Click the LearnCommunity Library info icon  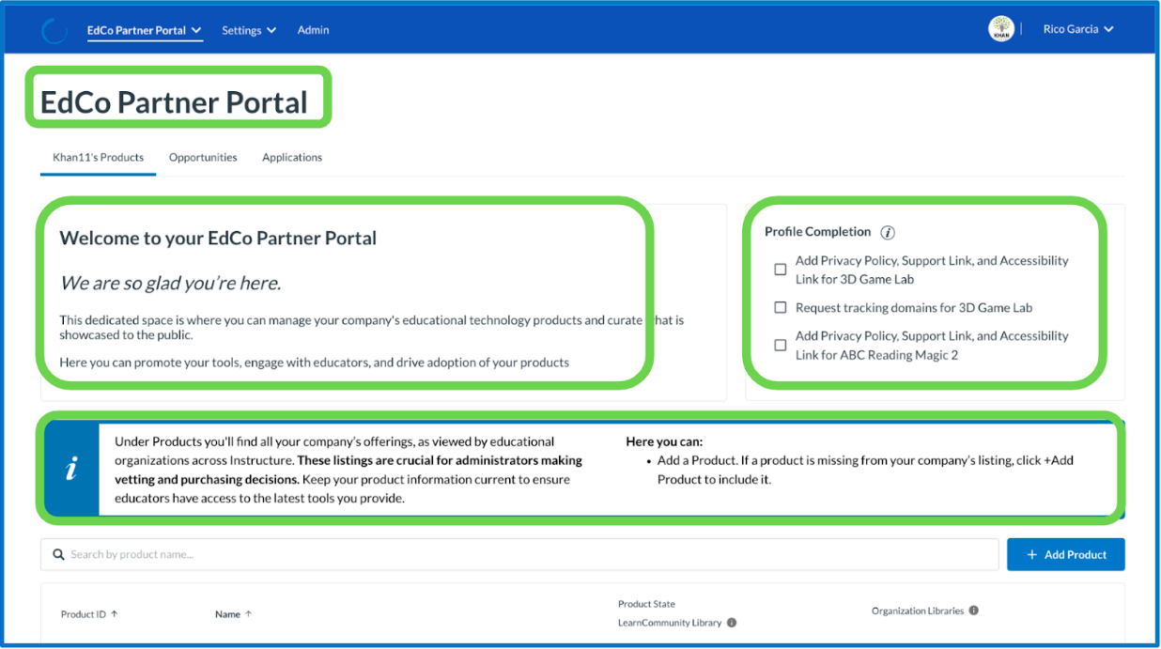click(732, 623)
